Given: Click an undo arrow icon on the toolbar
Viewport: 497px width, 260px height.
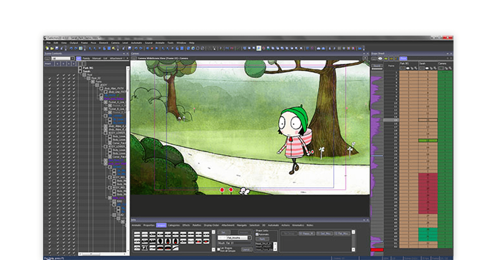Looking at the screenshot, I should point(70,48).
